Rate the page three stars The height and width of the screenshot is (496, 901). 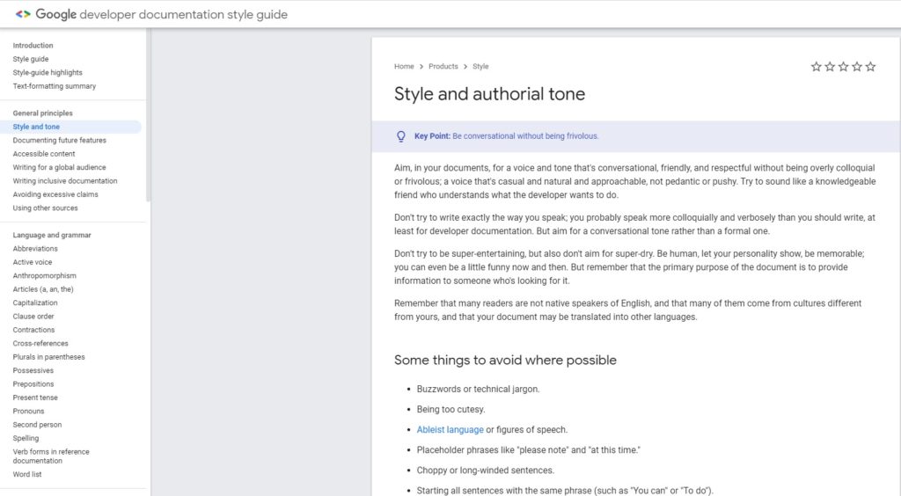click(843, 67)
